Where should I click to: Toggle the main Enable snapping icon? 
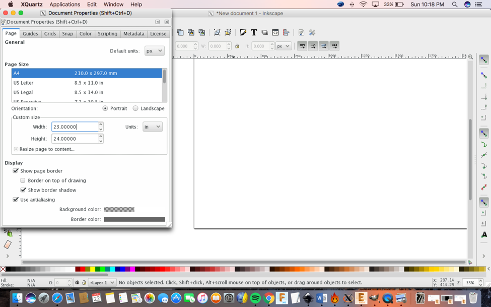point(484,60)
